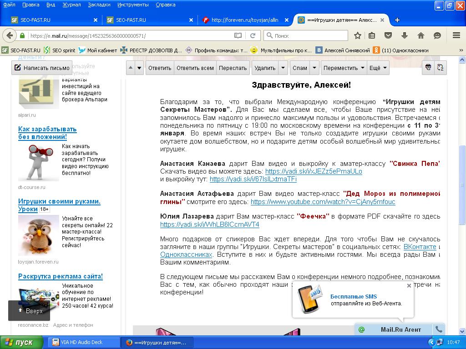Viewport: 466px width, 349px height.
Task: Open the Закладки menu
Action: [99, 5]
